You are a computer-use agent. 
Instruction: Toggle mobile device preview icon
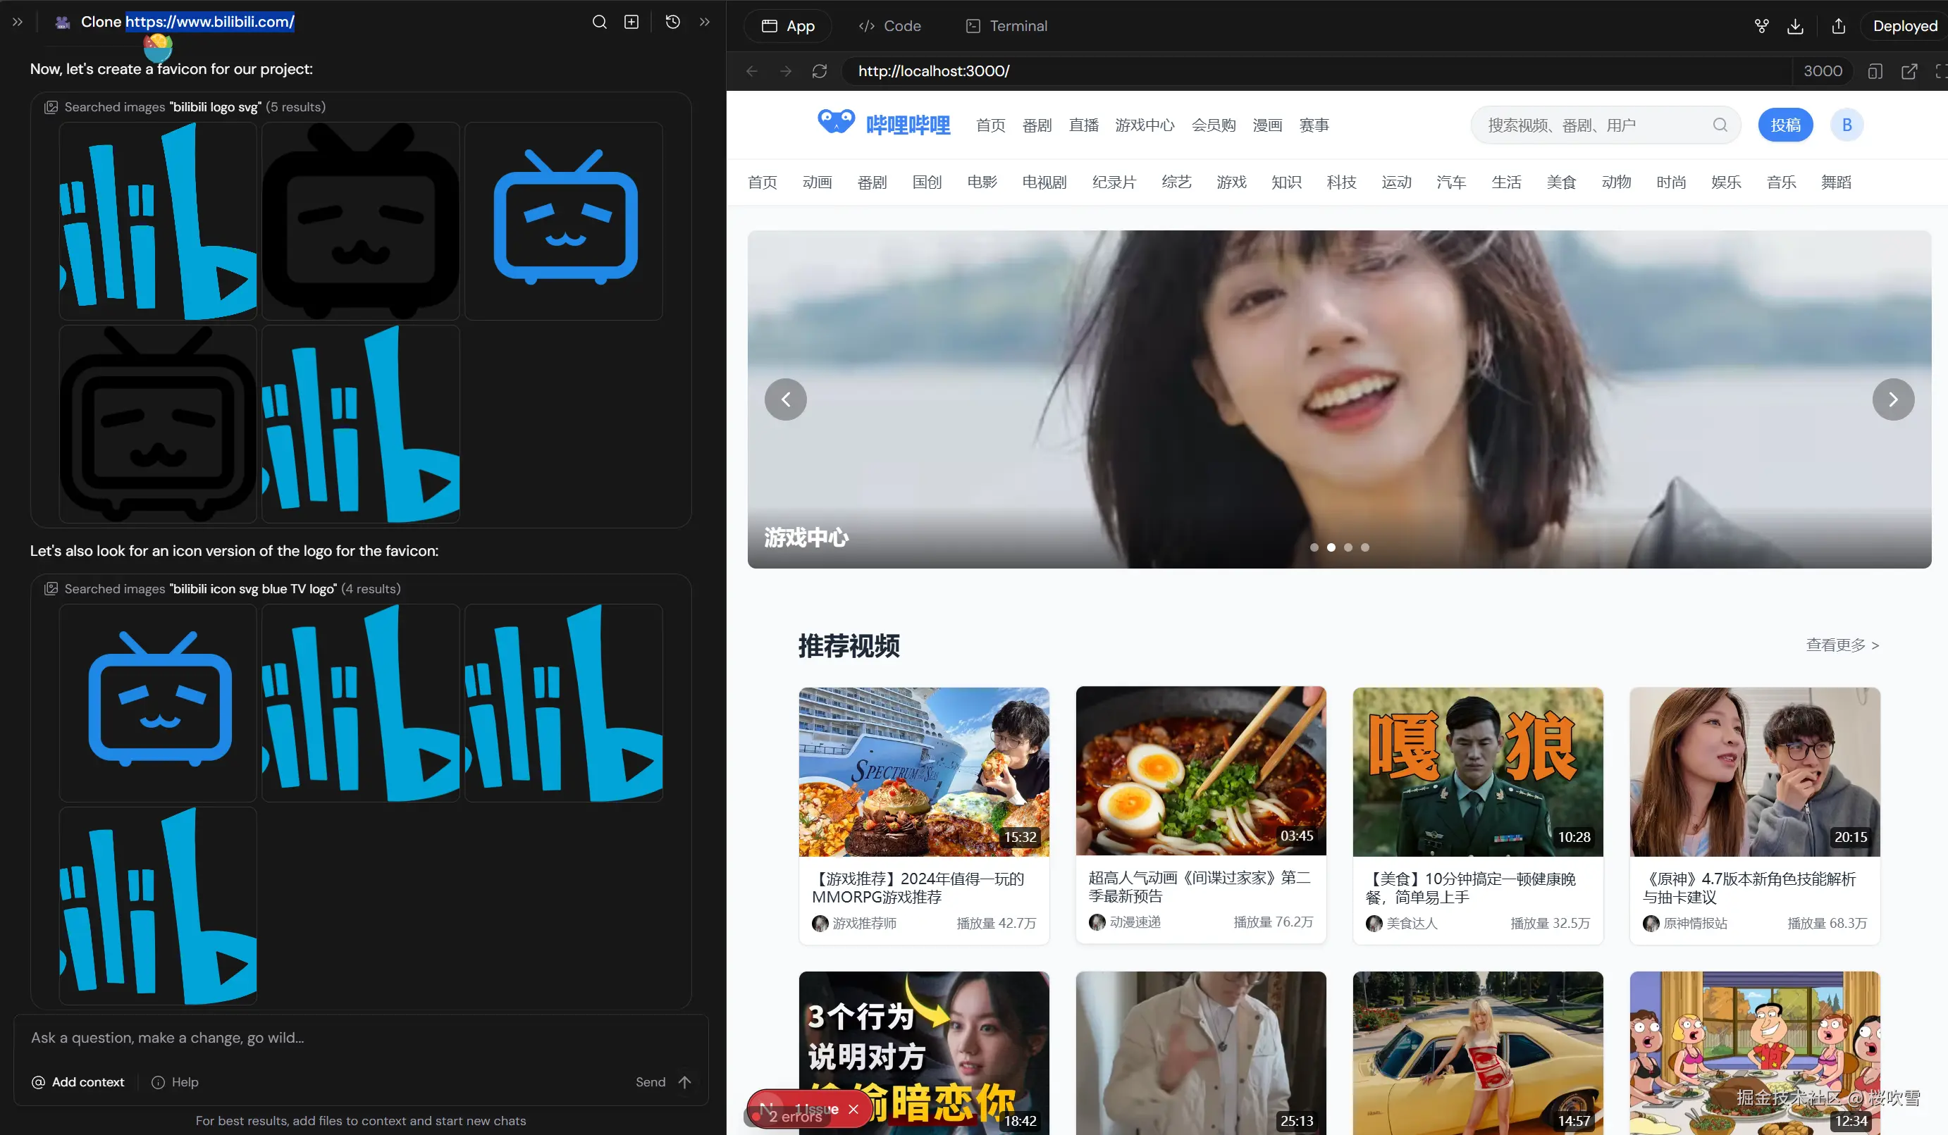(1875, 71)
